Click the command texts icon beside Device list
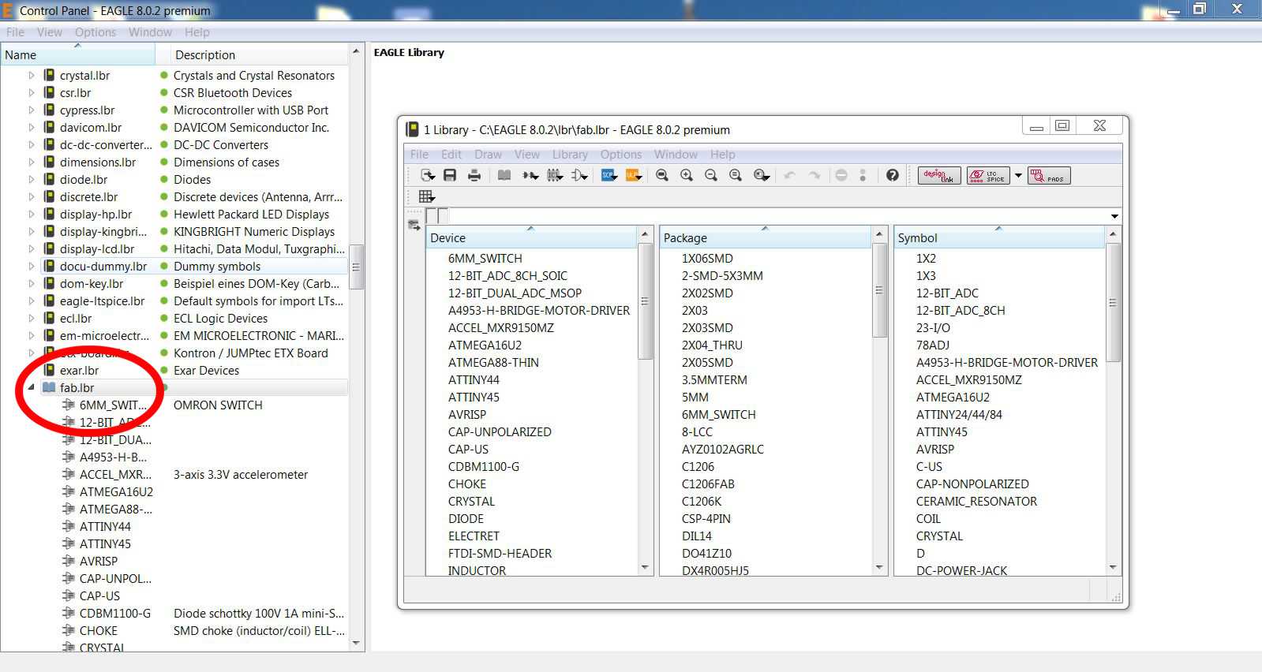This screenshot has height=672, width=1262. [414, 226]
